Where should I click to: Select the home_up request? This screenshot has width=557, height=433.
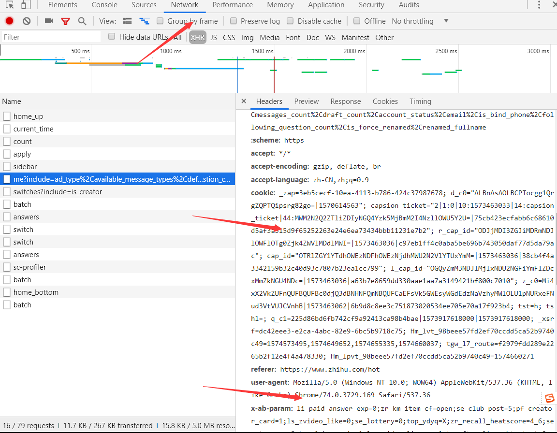pyautogui.click(x=117, y=116)
